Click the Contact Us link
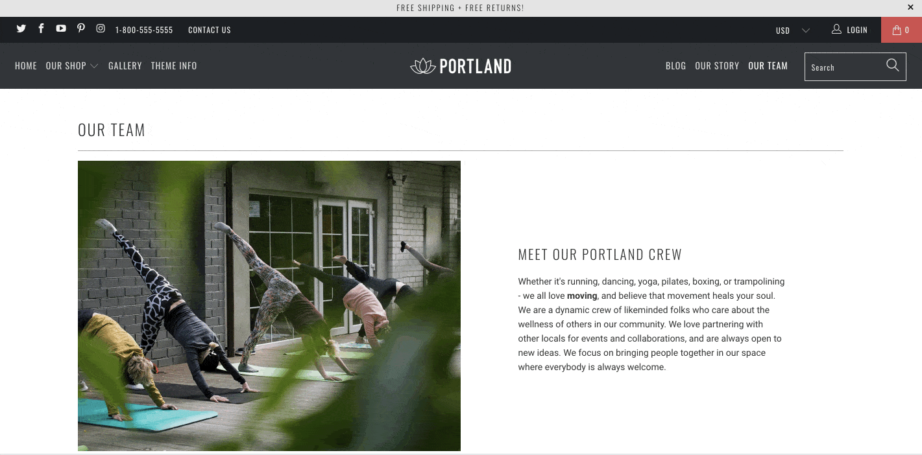 pyautogui.click(x=210, y=30)
